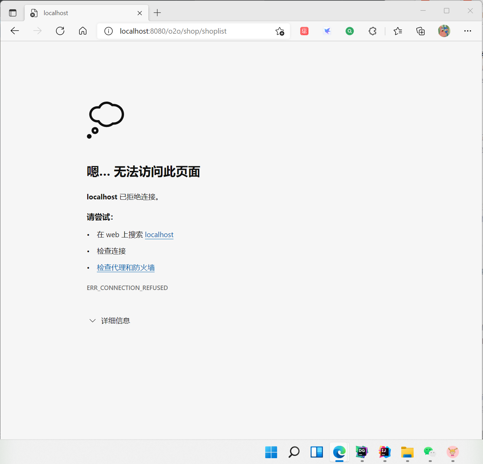This screenshot has width=483, height=464.
Task: Open DataGrip from the taskbar
Action: coord(361,452)
